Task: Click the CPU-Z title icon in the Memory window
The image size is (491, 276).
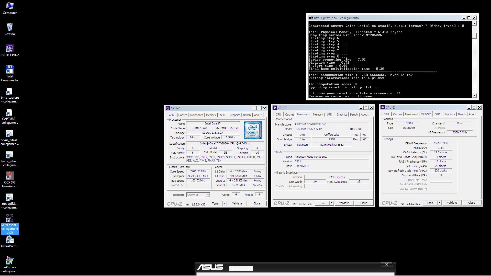Action: click(x=383, y=107)
